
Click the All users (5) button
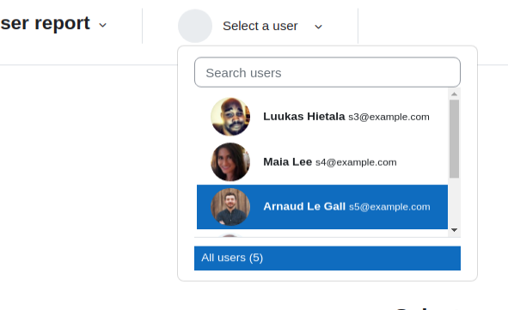[327, 258]
